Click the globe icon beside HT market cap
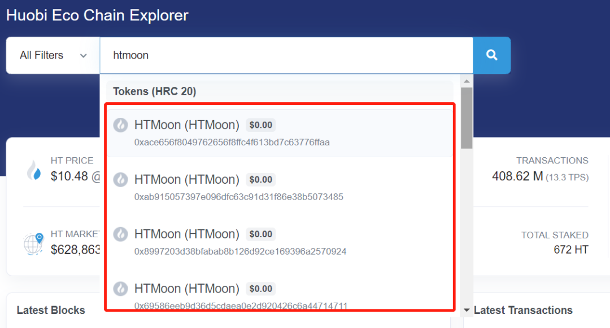610x328 pixels. (x=33, y=244)
